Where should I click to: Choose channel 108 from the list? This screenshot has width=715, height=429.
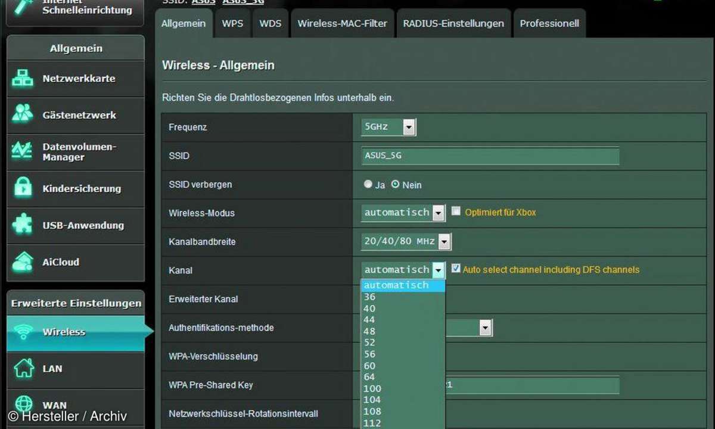click(403, 412)
